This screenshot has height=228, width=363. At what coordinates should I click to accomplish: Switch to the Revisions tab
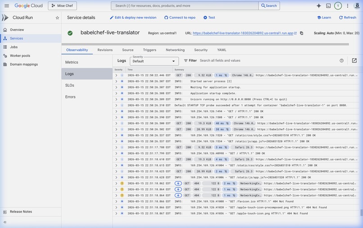pyautogui.click(x=105, y=50)
